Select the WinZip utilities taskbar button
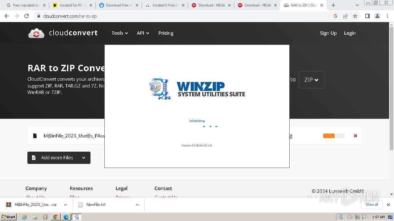This screenshot has width=394, height=221. tap(77, 217)
